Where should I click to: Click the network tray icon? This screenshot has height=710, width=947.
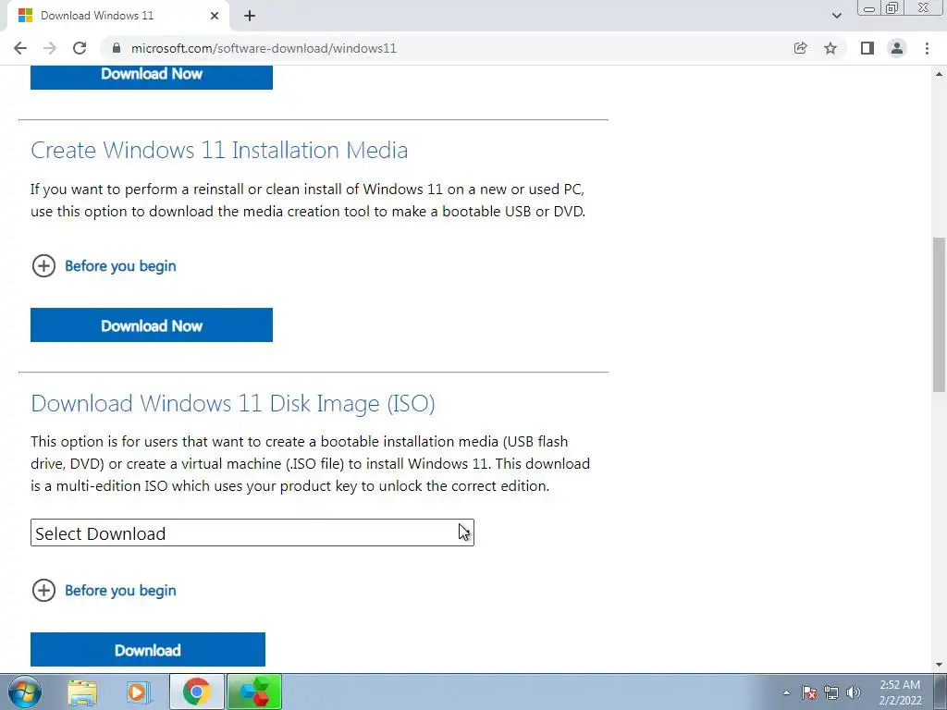[x=831, y=692]
